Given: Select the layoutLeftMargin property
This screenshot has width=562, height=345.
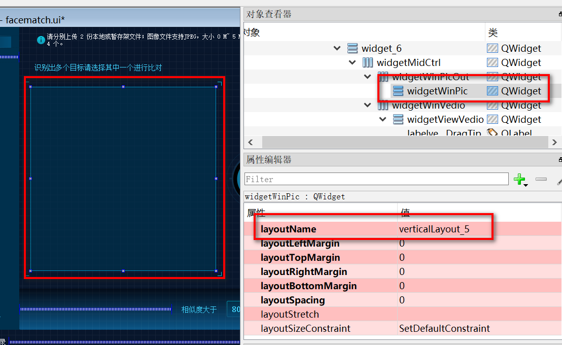Looking at the screenshot, I should click(403, 243).
